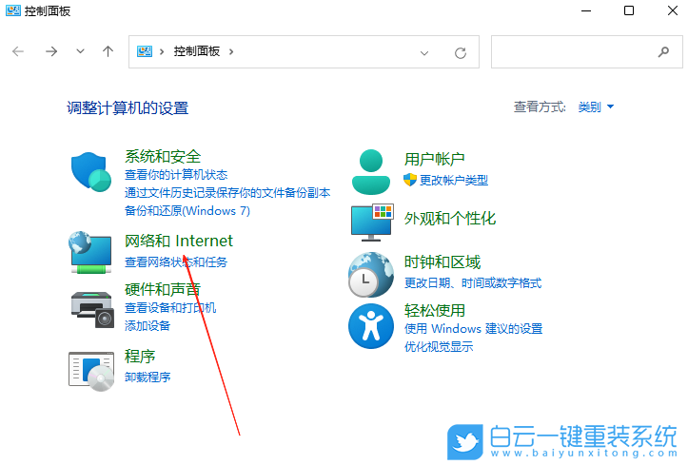Click the Ease of Access icon
The image size is (688, 465).
coord(371,326)
